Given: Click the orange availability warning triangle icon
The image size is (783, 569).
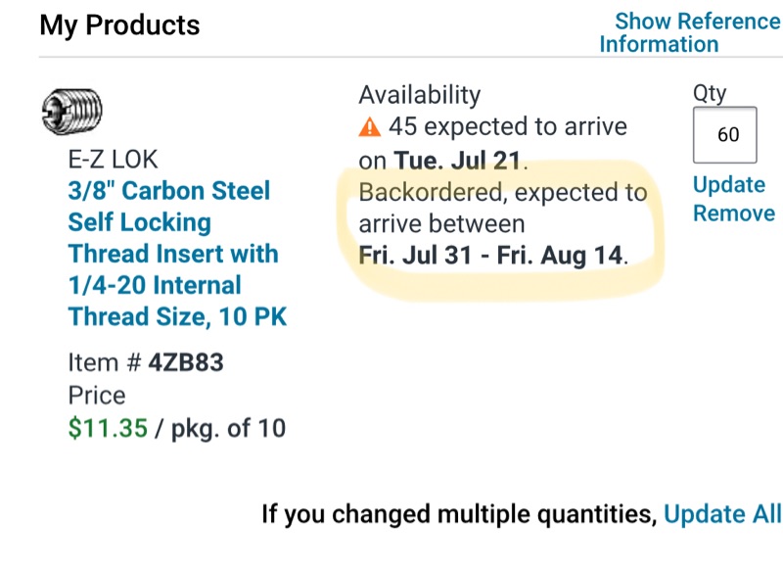Looking at the screenshot, I should coord(369,127).
